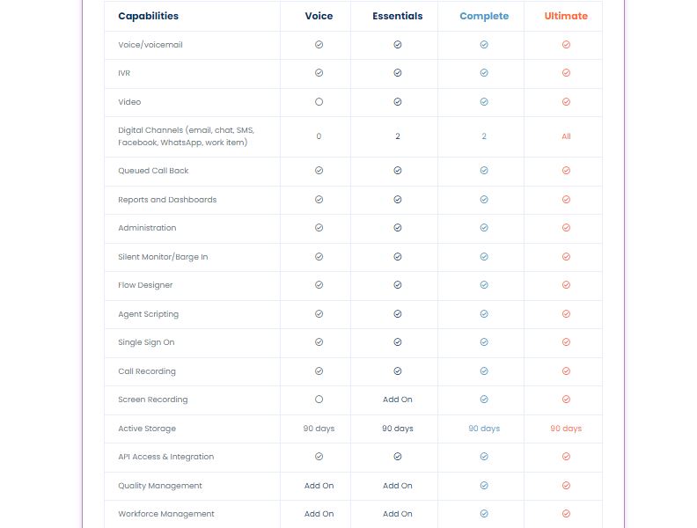Click Add On for Screen Recording under Essentials
The height and width of the screenshot is (528, 697).
397,400
